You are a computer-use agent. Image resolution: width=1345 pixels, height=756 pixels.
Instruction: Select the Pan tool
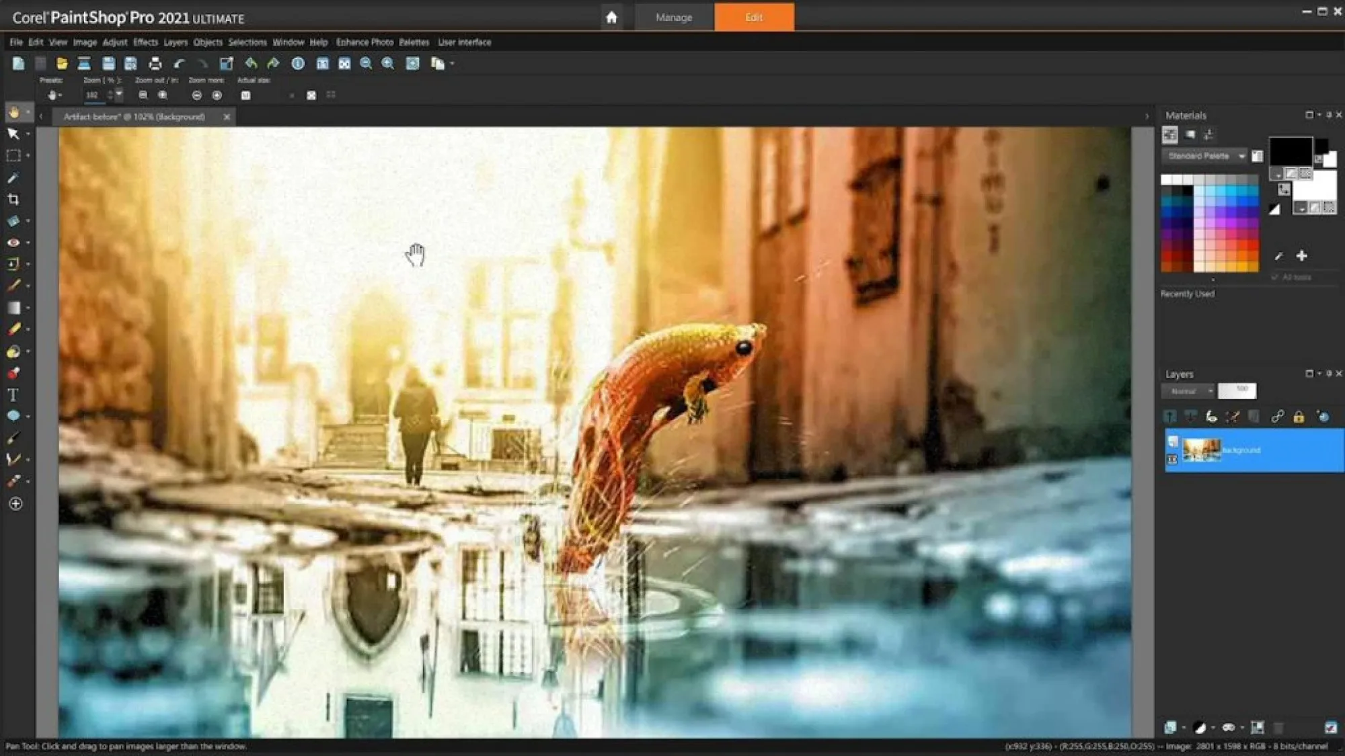(x=15, y=112)
